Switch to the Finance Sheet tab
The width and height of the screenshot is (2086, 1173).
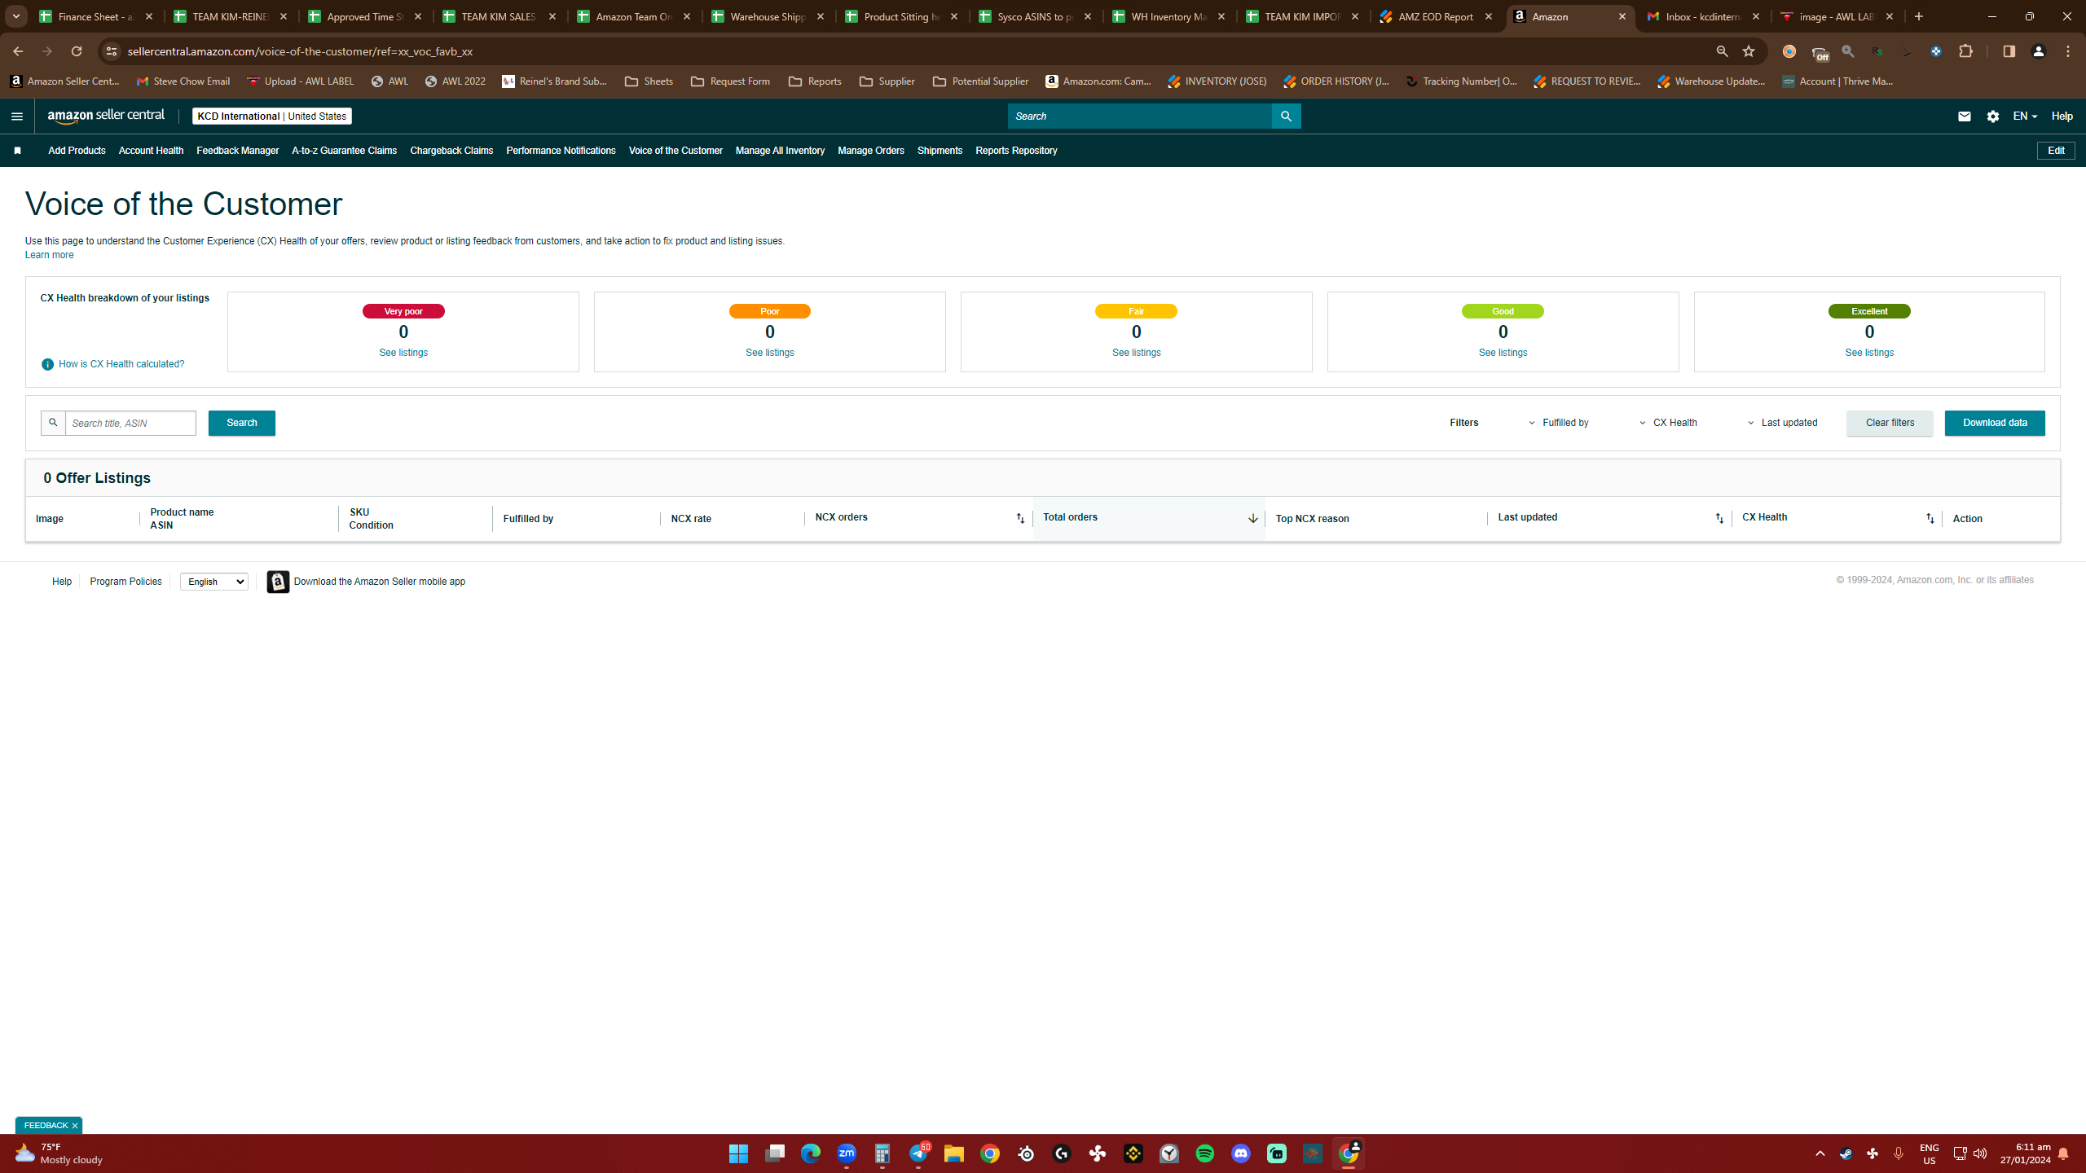point(95,16)
